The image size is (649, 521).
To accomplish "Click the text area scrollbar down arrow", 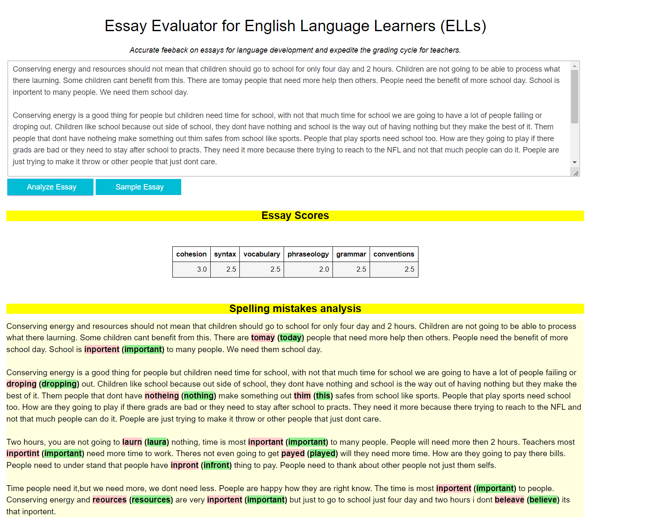I will (x=574, y=162).
